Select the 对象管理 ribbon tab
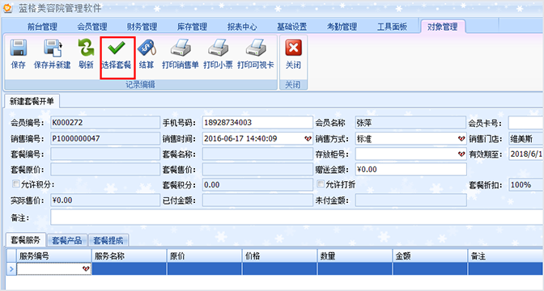Viewport: 544px width, 291px height. click(x=442, y=27)
